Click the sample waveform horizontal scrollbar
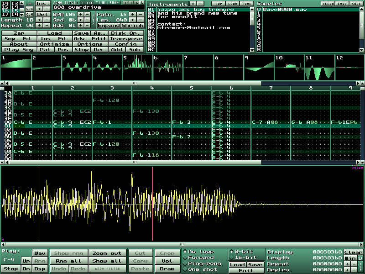The image size is (365, 274). click(x=182, y=245)
